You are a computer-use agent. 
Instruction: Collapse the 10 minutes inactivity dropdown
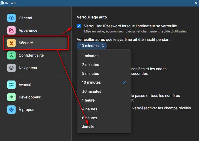tap(92, 46)
